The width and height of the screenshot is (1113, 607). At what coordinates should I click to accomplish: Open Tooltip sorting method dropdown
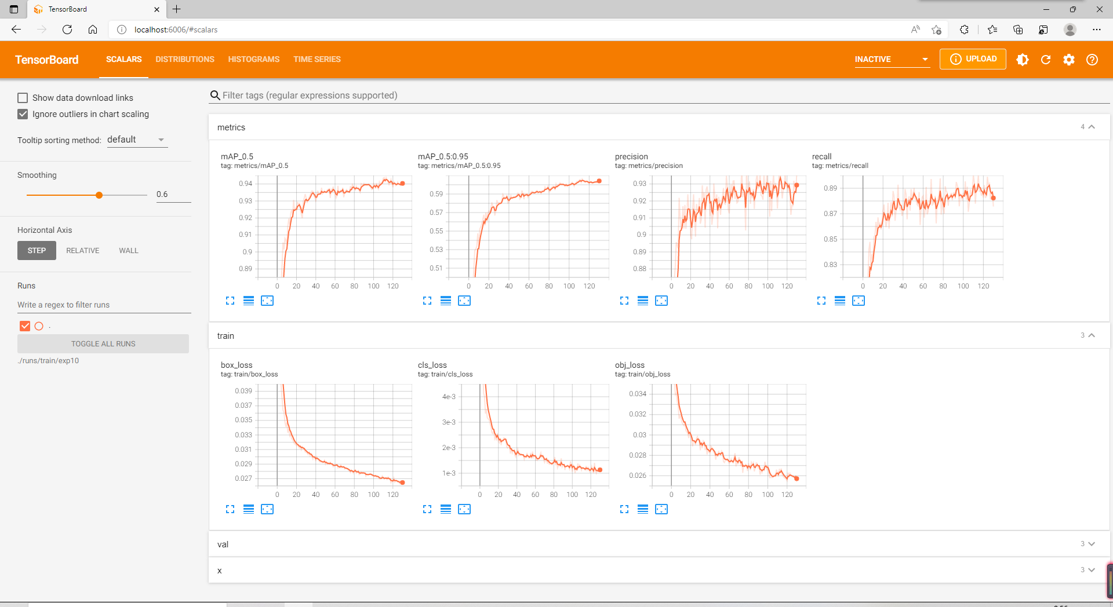(137, 140)
